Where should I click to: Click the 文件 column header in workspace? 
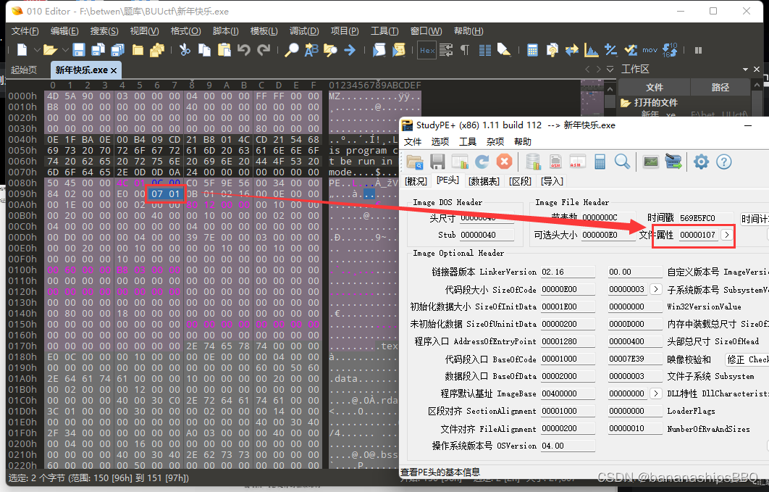(x=655, y=88)
